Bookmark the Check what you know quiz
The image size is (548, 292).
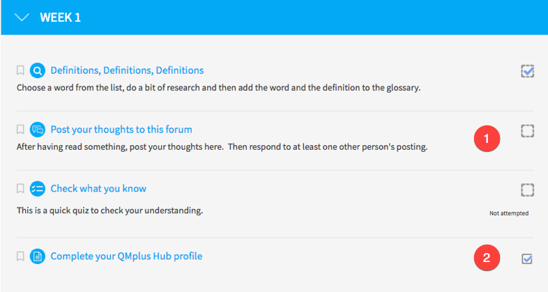[x=20, y=189]
